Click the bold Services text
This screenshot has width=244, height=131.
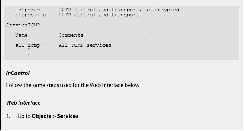pyautogui.click(x=68, y=116)
